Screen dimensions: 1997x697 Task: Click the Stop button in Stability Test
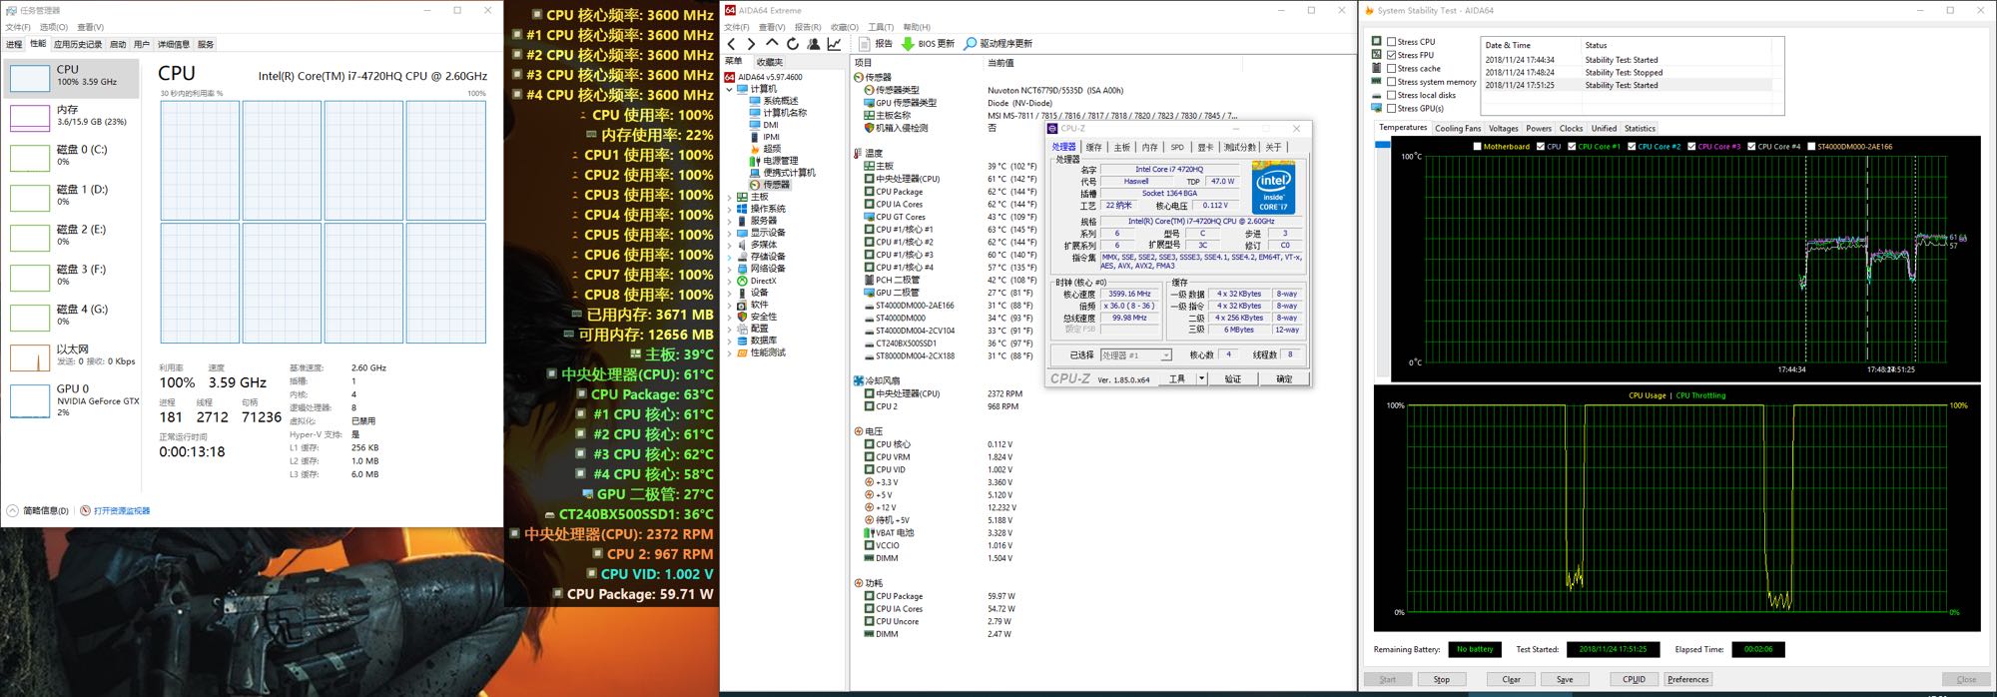[x=1441, y=679]
